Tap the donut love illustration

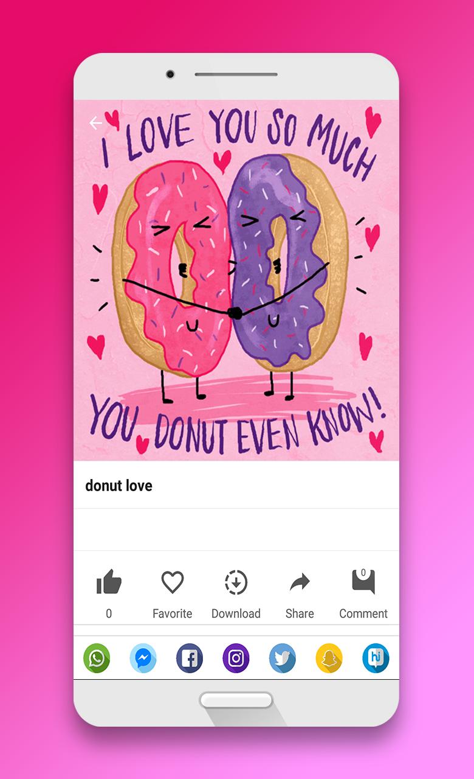click(x=236, y=280)
